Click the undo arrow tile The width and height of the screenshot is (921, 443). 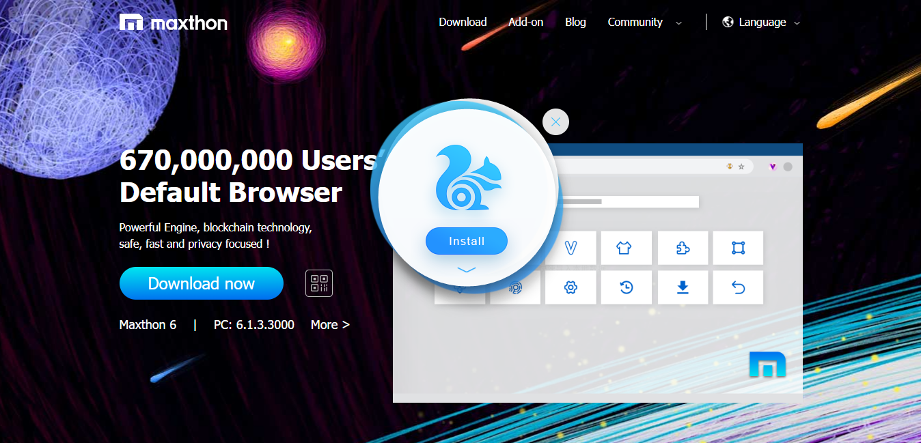click(x=738, y=287)
